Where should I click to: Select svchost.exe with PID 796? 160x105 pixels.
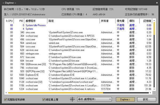(x=78, y=68)
